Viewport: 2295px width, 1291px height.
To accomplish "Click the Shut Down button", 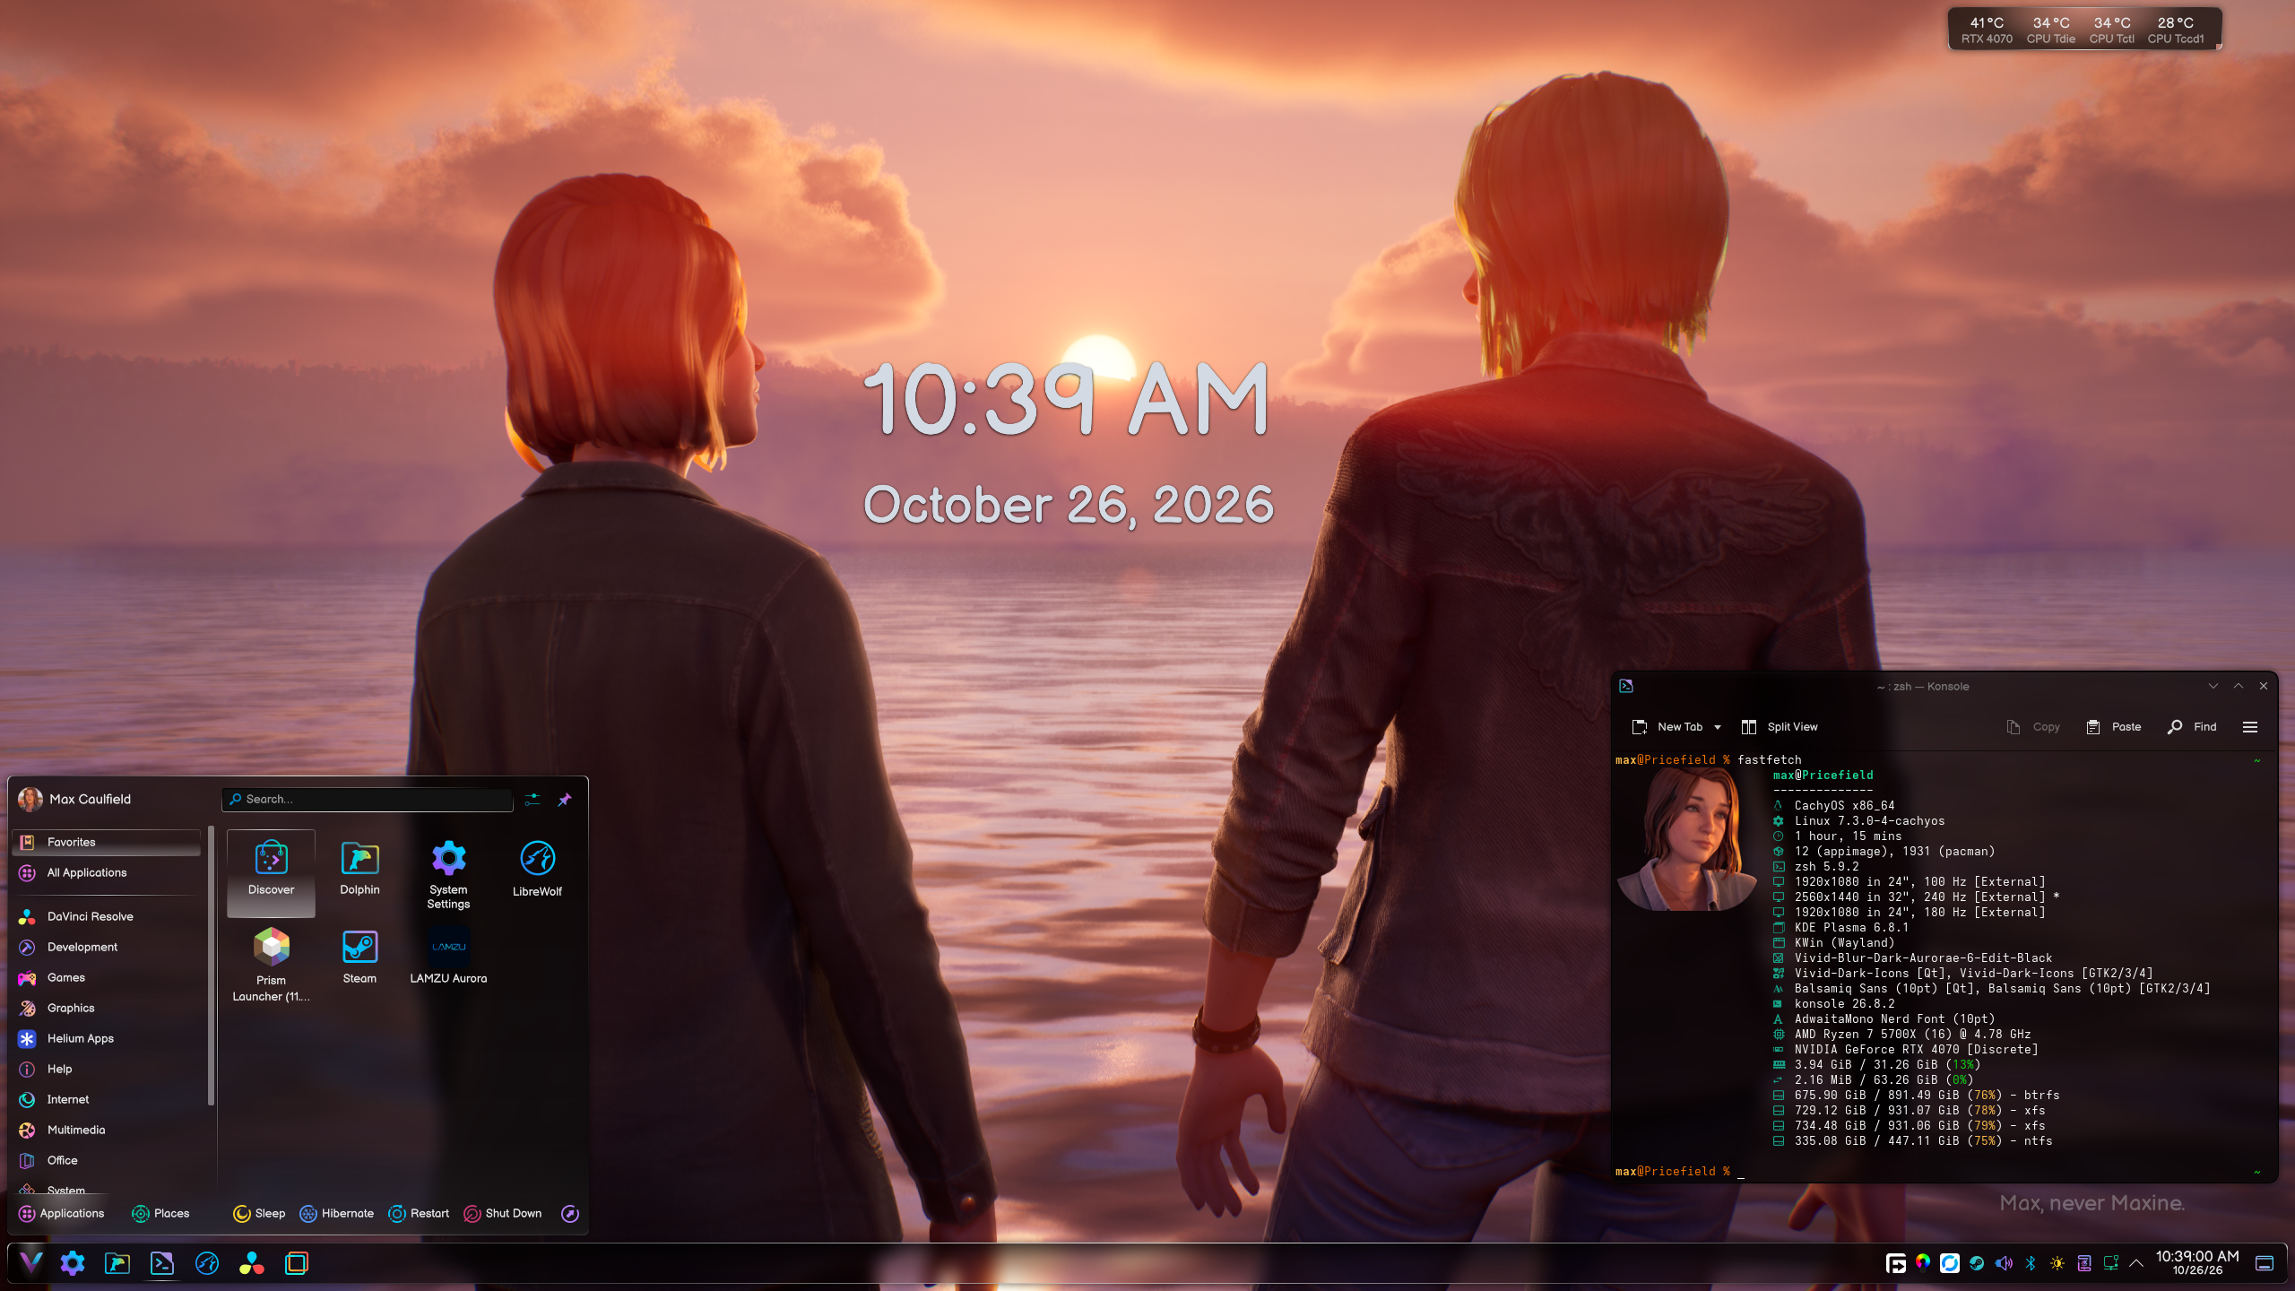I will [x=503, y=1213].
